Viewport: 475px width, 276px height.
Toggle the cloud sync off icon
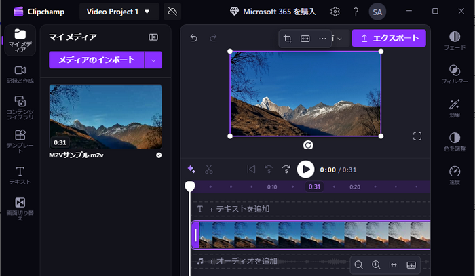tap(172, 12)
